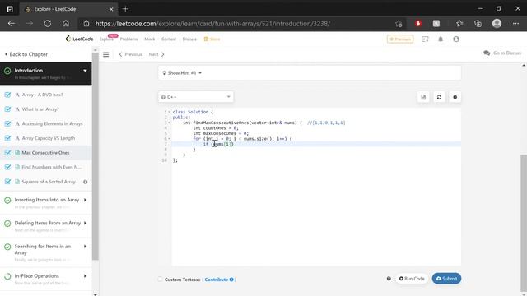Open the LeetCode playground icon
The width and height of the screenshot is (527, 296).
[425, 39]
